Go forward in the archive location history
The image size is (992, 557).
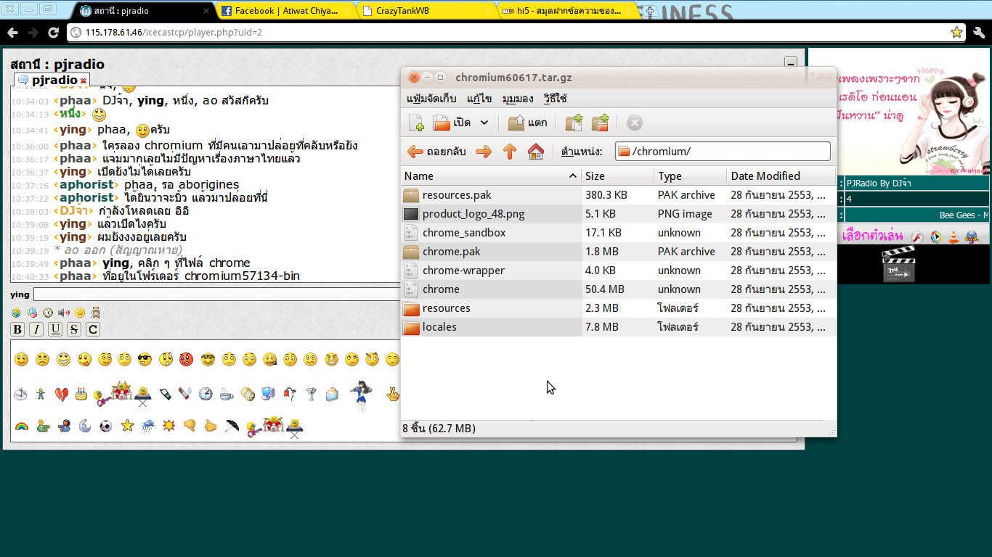pyautogui.click(x=484, y=152)
